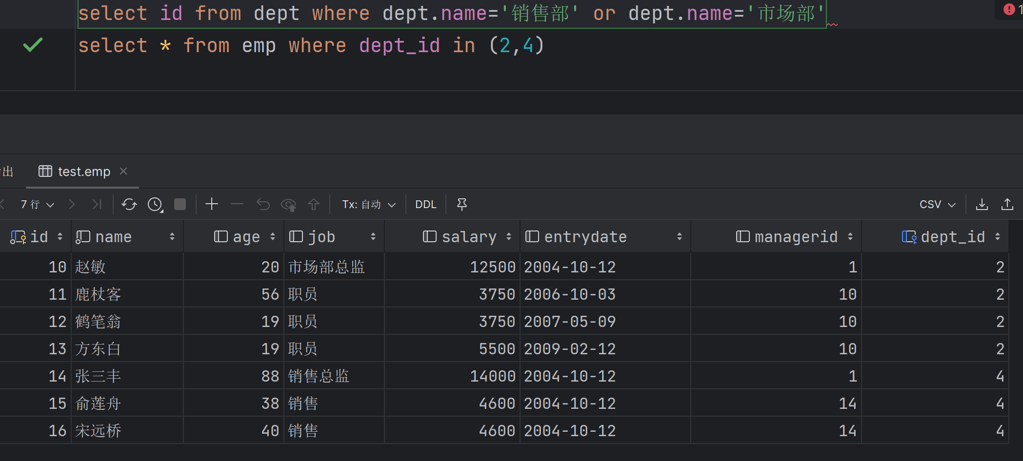The image size is (1023, 461).
Task: Click the stop execution square
Action: click(x=180, y=205)
